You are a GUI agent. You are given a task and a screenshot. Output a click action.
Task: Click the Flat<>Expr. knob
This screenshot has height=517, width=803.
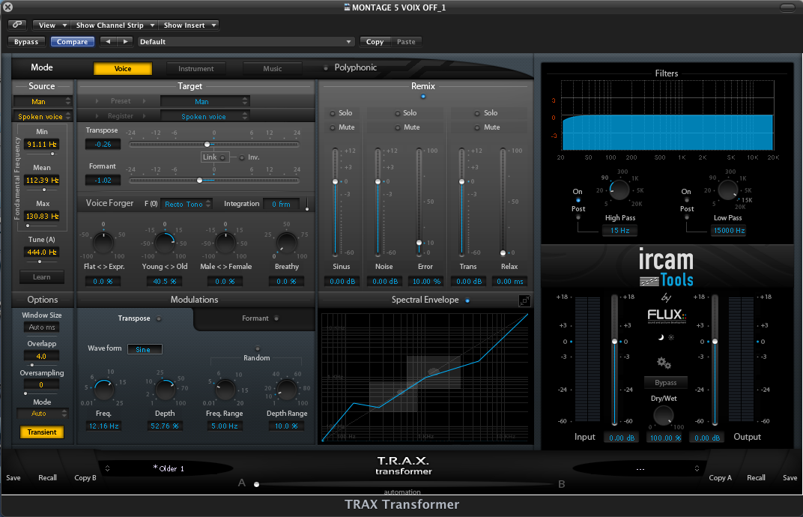(x=103, y=244)
